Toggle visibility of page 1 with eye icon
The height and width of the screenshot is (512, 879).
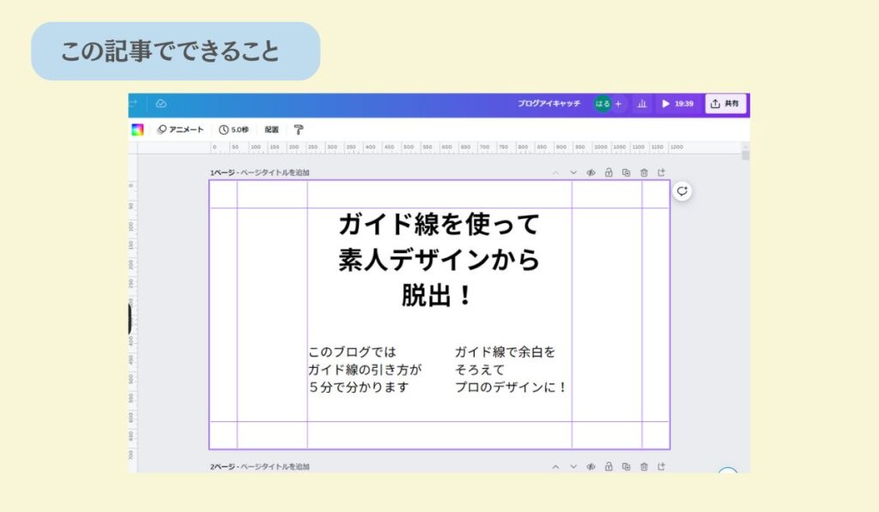coord(591,172)
